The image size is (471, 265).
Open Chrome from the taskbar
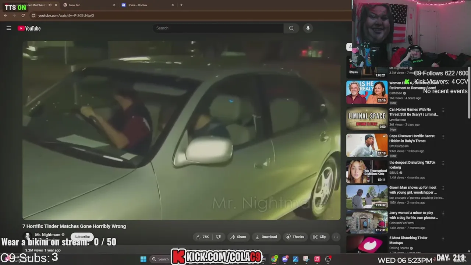(x=274, y=259)
